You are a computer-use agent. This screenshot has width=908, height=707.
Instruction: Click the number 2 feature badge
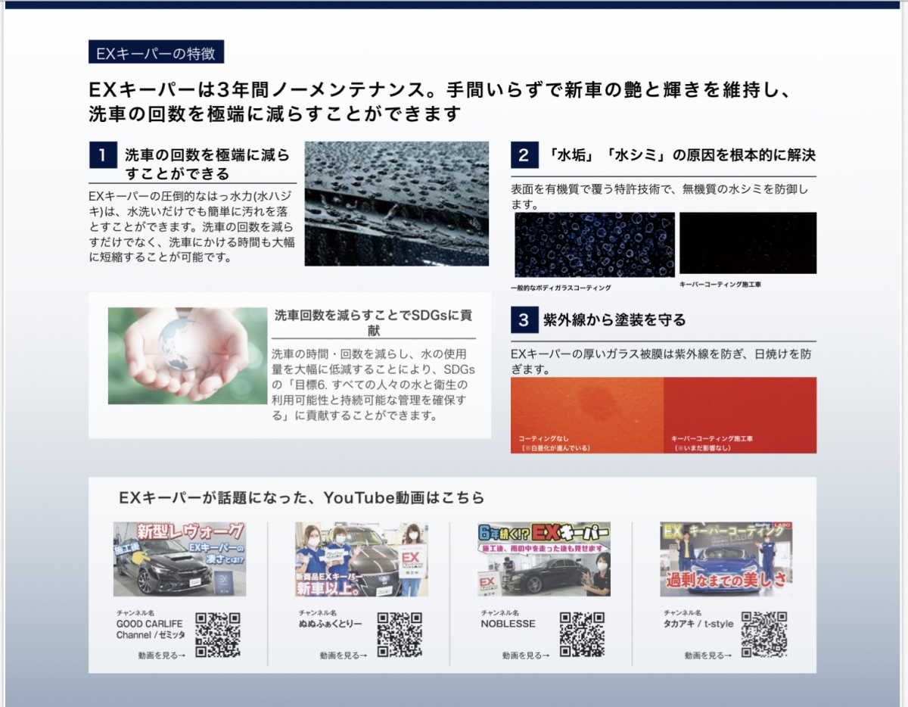coord(524,155)
